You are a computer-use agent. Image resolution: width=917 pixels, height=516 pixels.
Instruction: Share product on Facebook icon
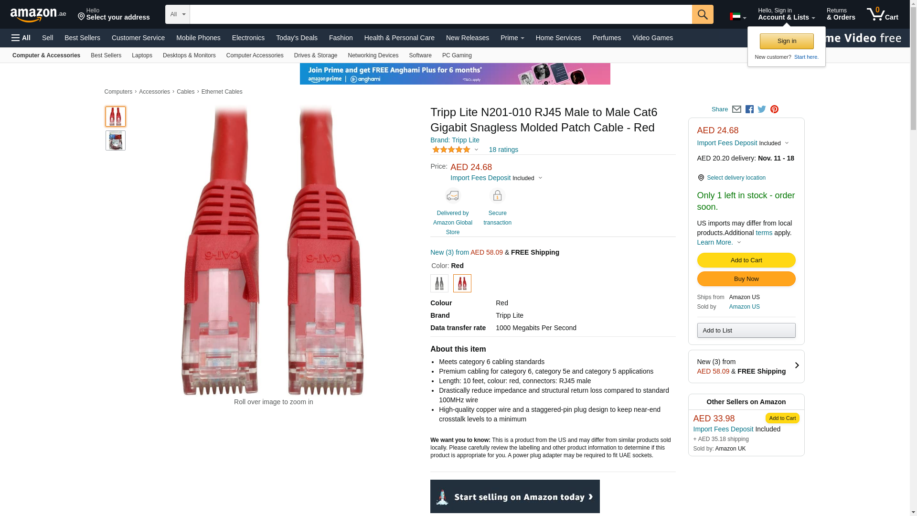click(x=749, y=109)
